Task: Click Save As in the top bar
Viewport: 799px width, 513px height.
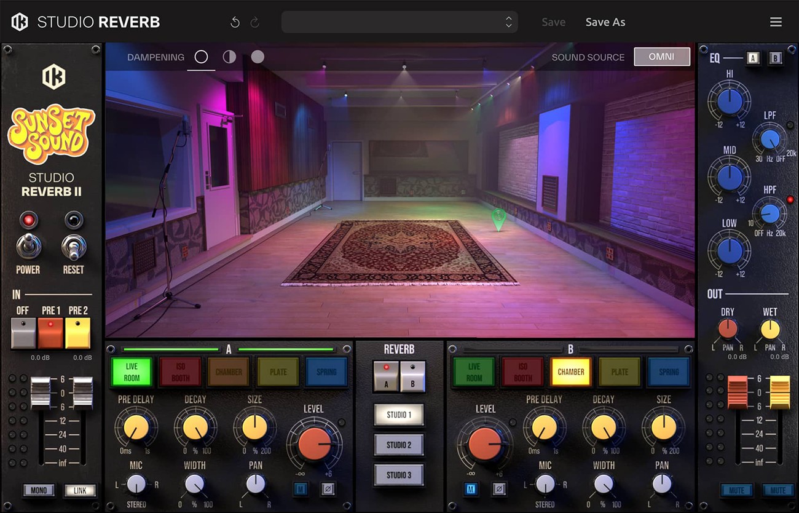Action: (605, 22)
